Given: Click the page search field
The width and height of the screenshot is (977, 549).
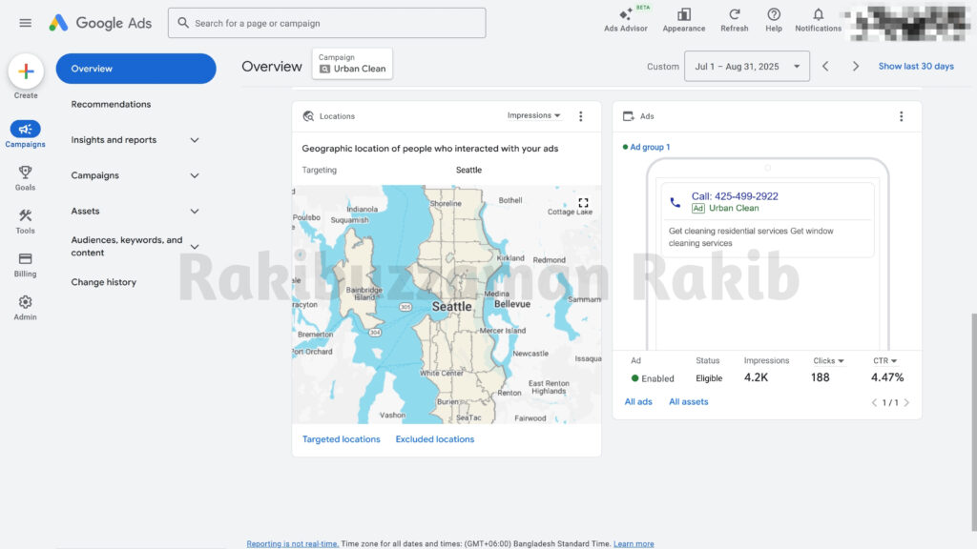Looking at the screenshot, I should coord(328,22).
